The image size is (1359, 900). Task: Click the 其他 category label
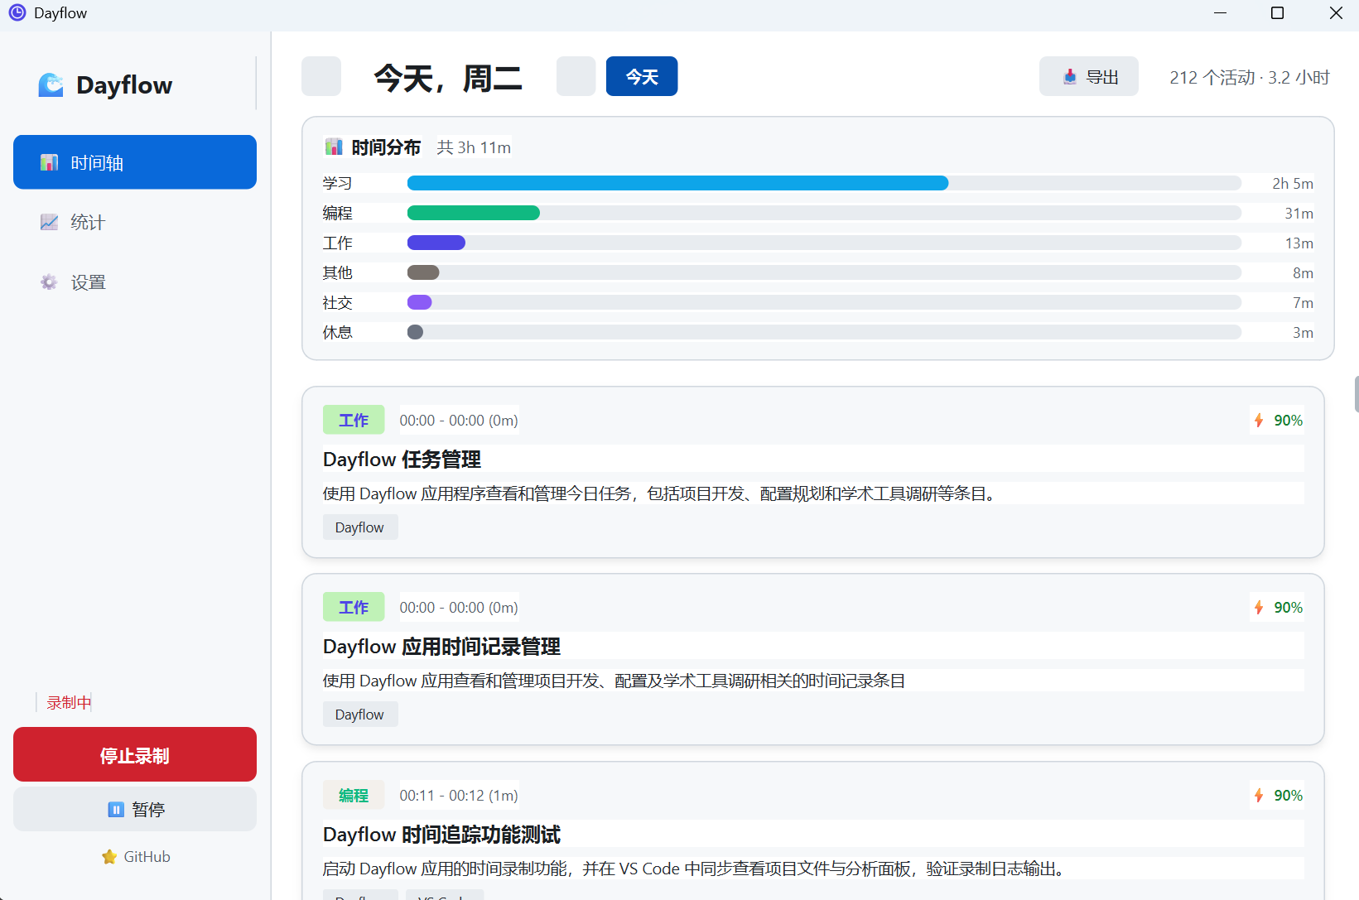pyautogui.click(x=338, y=272)
